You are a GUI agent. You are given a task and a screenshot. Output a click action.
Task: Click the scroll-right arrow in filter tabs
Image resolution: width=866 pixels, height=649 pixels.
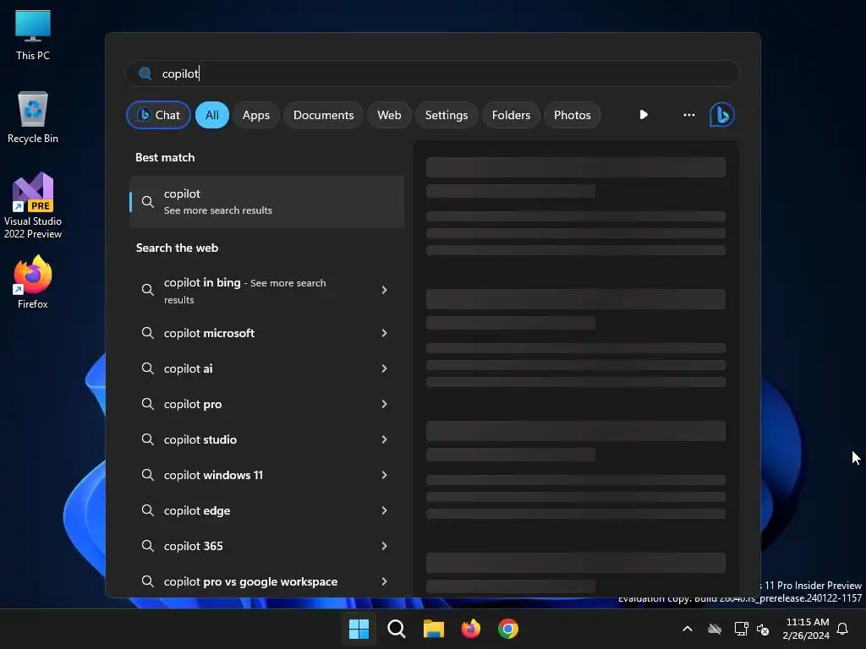pyautogui.click(x=644, y=115)
